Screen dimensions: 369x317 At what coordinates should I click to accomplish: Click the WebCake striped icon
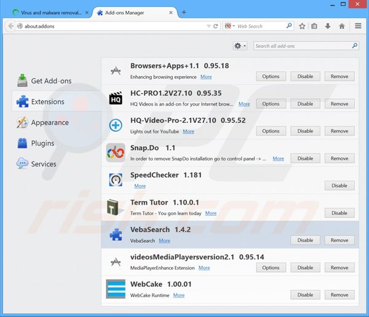[116, 289]
